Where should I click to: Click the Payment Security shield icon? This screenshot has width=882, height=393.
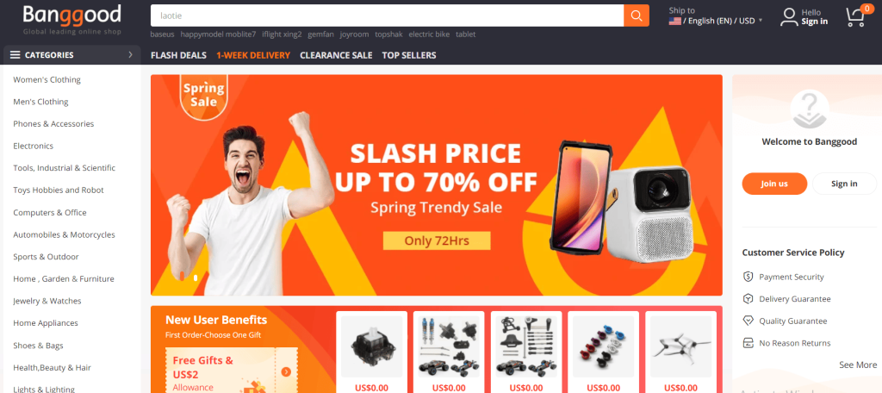(748, 277)
